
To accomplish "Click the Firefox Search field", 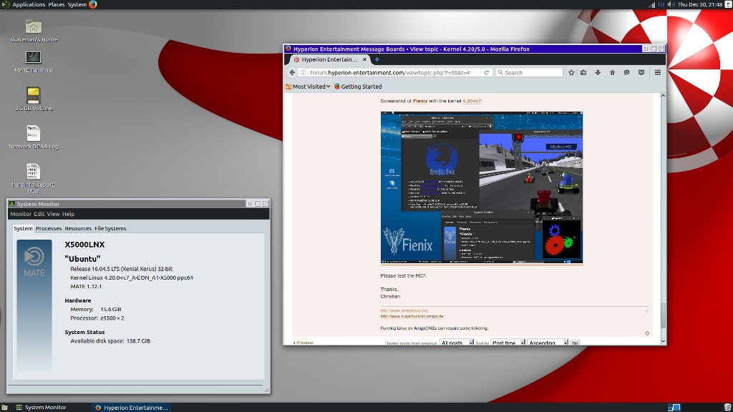I will click(529, 72).
